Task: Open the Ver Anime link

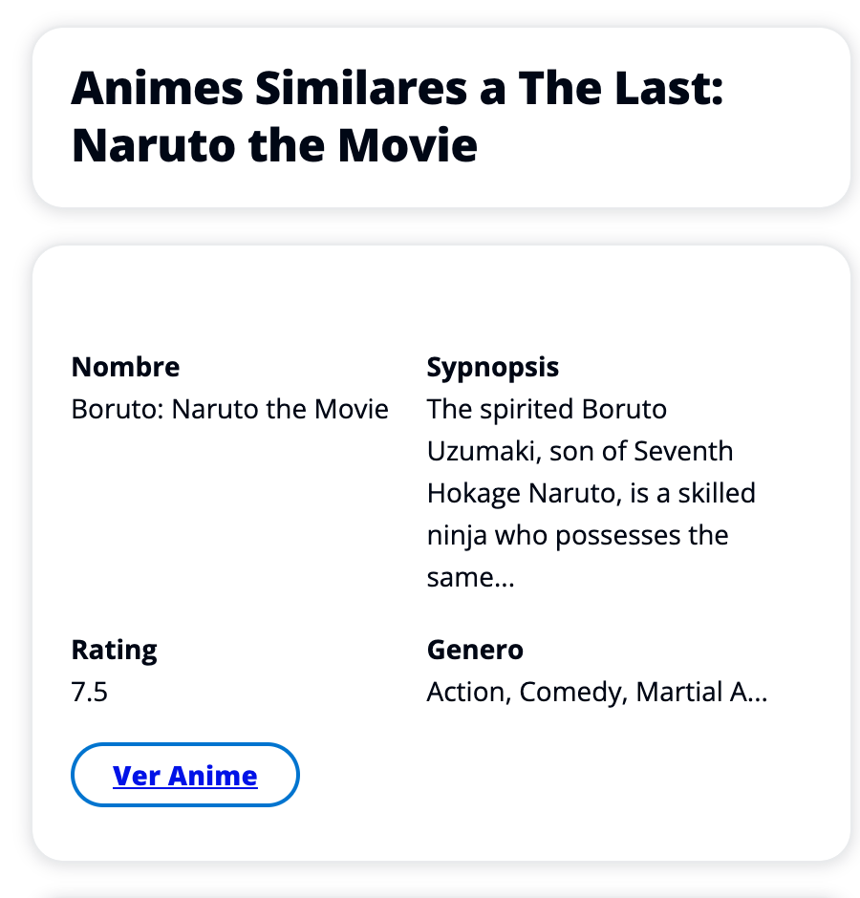Action: (184, 775)
